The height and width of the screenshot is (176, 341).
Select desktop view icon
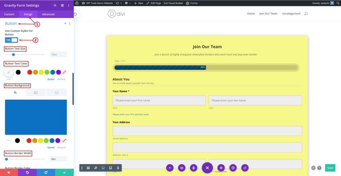[x=103, y=168]
